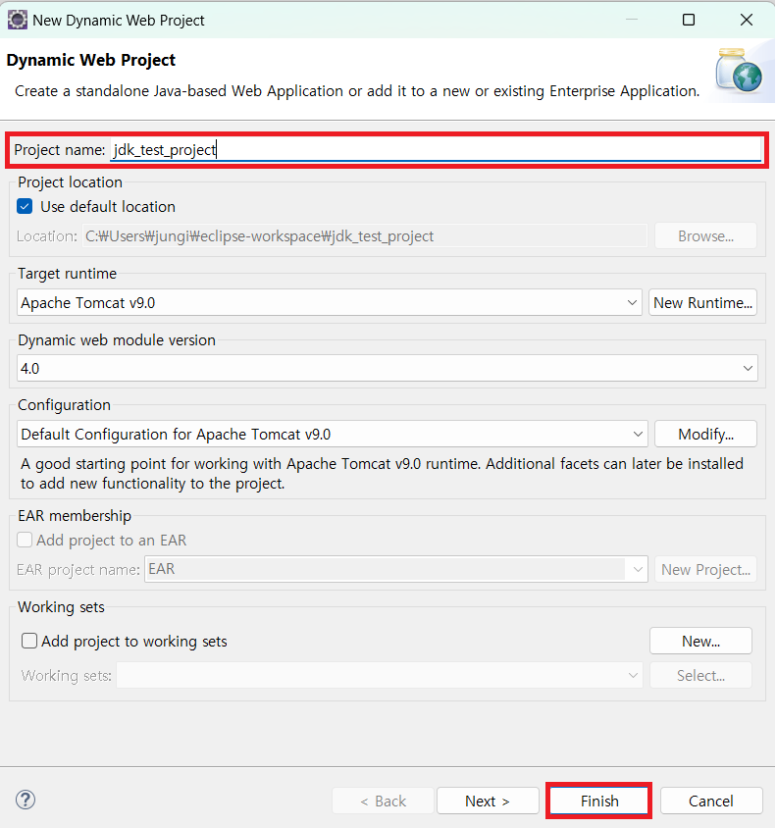Click the Working sets group label
This screenshot has height=828, width=776.
61,606
